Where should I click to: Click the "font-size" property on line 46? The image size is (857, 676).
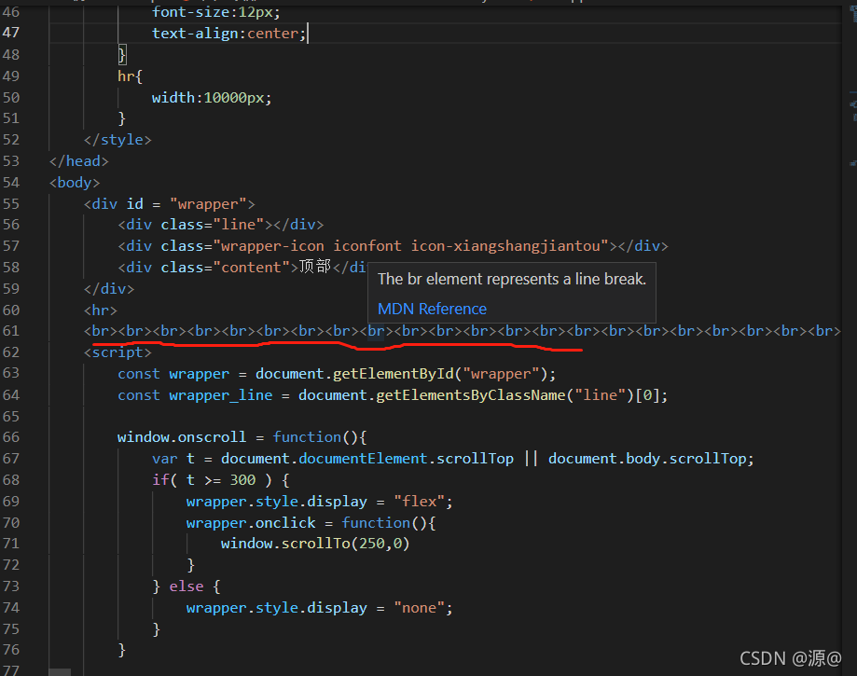coord(191,12)
